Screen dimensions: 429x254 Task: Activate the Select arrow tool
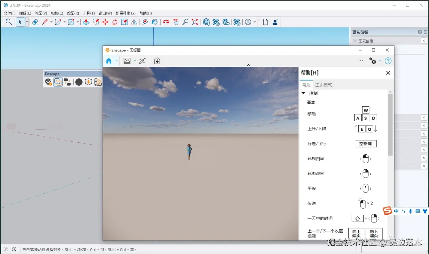pos(20,22)
